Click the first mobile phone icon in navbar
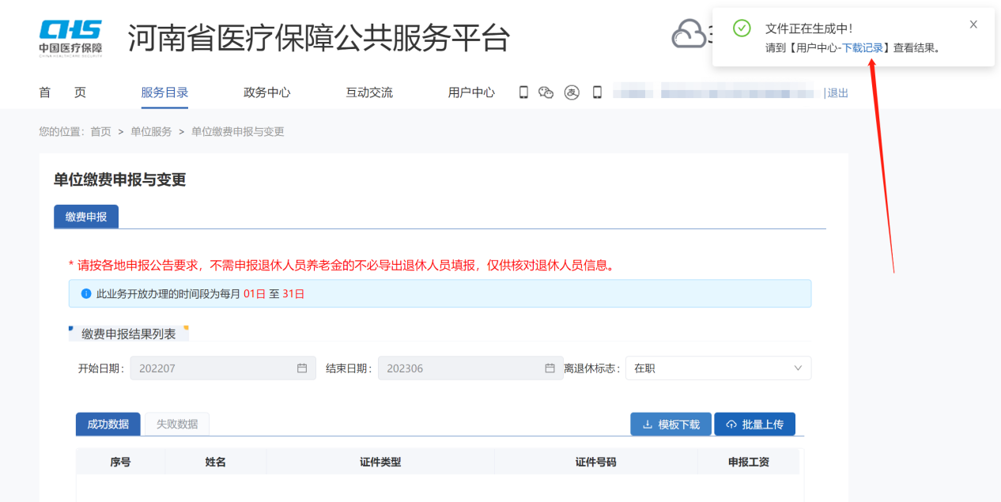This screenshot has width=1001, height=502. (523, 92)
